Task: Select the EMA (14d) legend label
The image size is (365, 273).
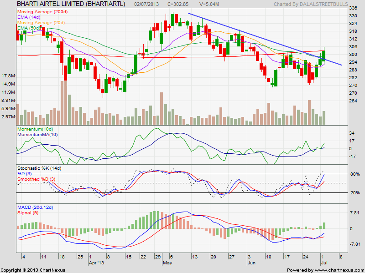Action: (29, 17)
